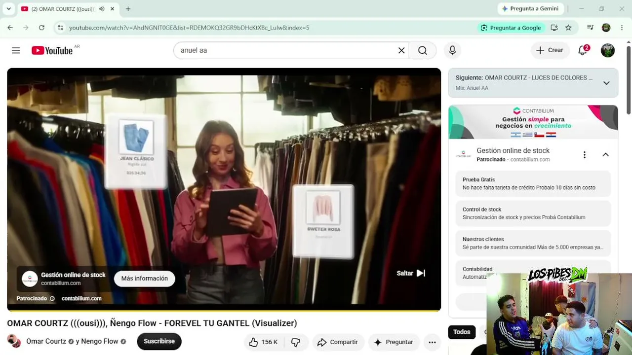Open the install app icon in address bar
The image size is (632, 355).
click(x=554, y=28)
